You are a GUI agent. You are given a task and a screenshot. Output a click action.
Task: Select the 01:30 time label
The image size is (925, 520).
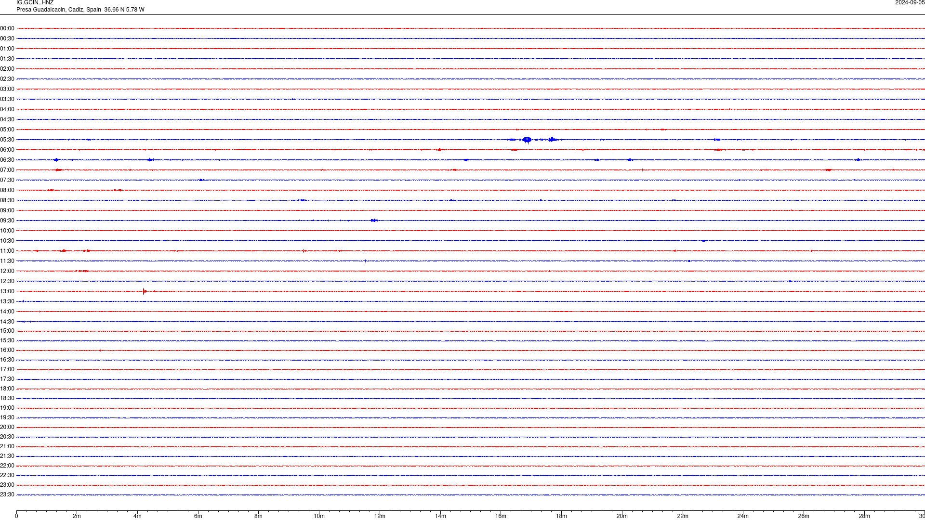click(x=7, y=59)
